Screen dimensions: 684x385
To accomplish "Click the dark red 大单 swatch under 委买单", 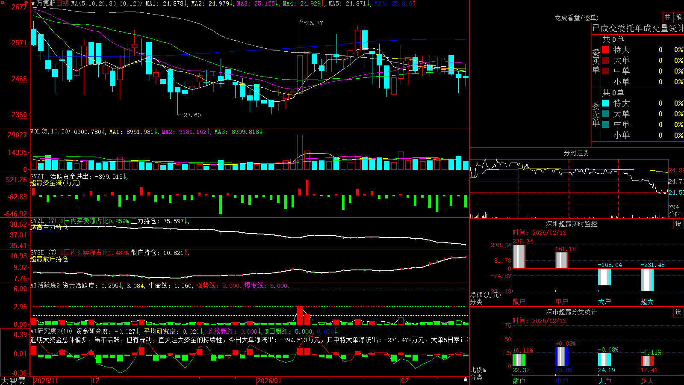I will click(605, 60).
